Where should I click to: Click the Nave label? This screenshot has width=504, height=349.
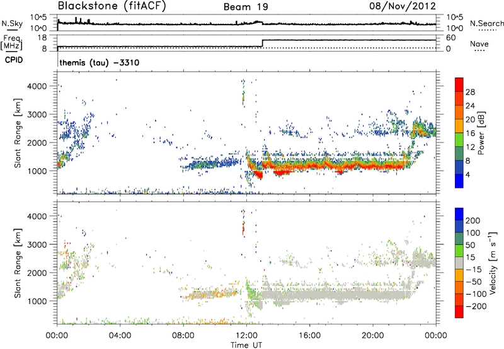point(479,43)
